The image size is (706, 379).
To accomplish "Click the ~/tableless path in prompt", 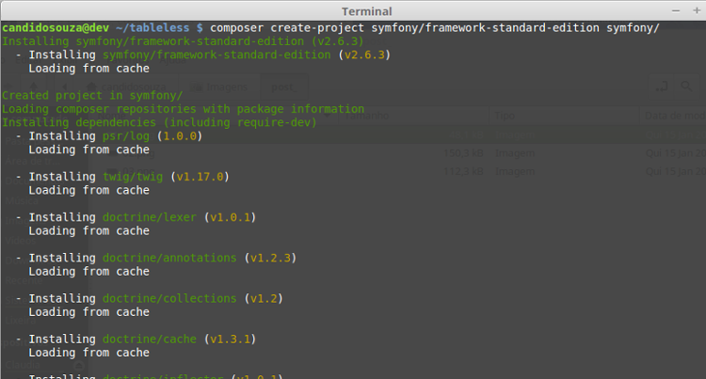I will (152, 28).
